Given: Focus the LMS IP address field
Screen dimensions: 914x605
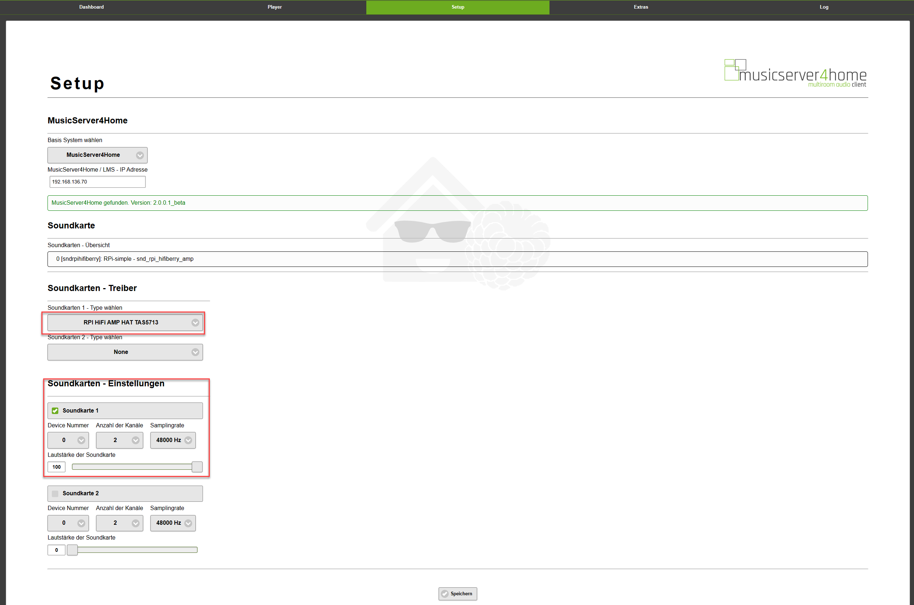Looking at the screenshot, I should coord(97,182).
